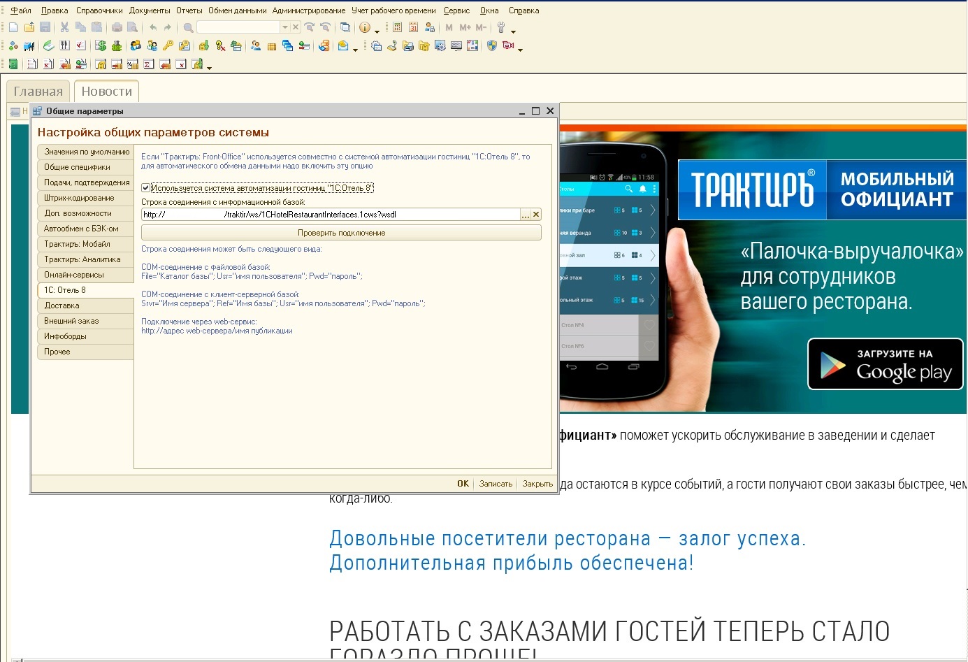968x662 pixels.
Task: Click the Print icon
Action: point(117,27)
